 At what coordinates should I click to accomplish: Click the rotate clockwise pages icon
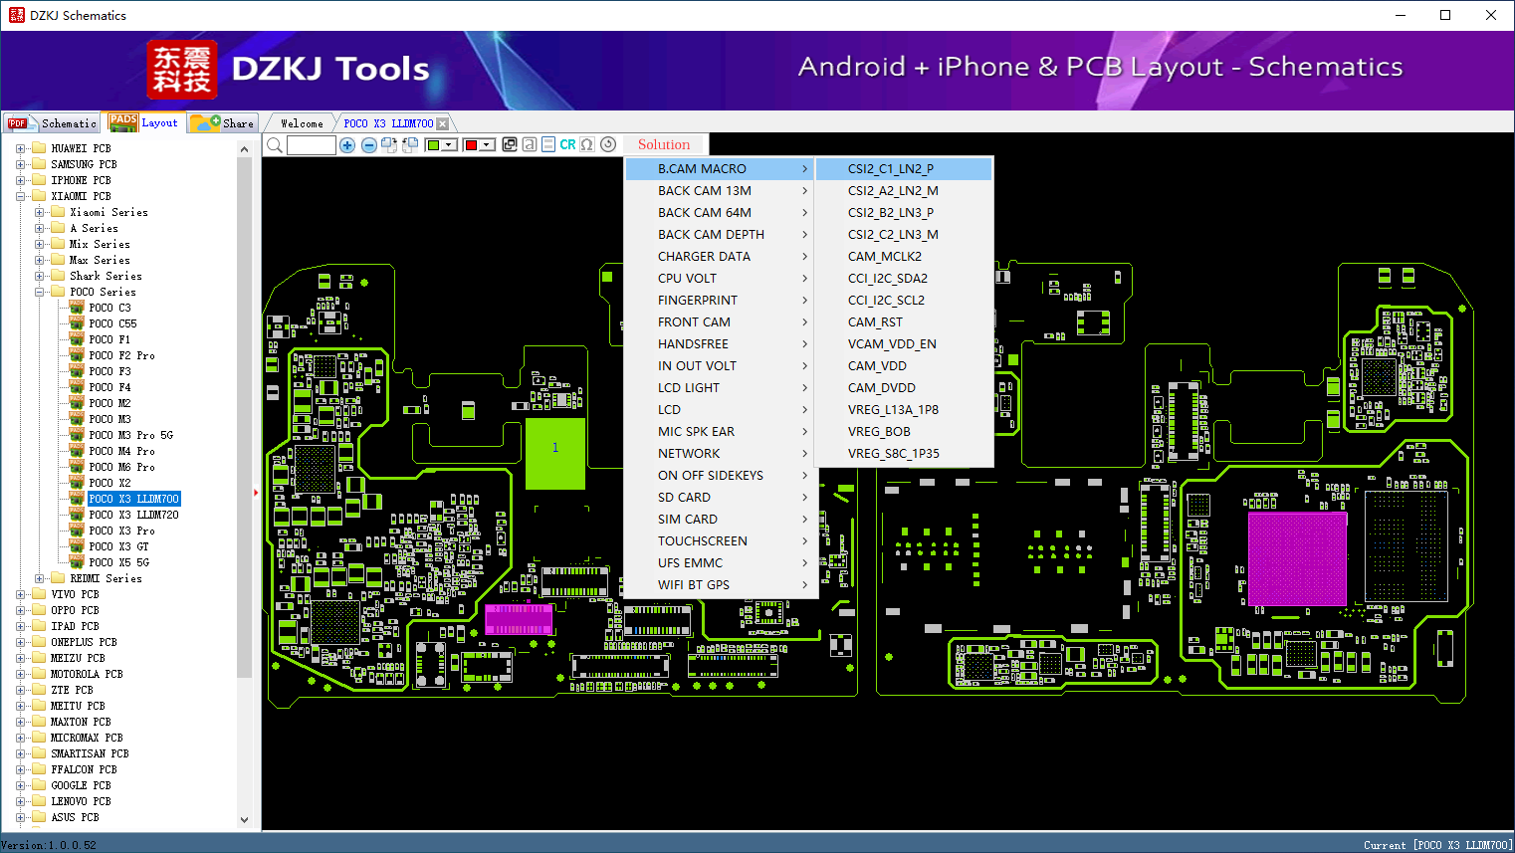(389, 145)
